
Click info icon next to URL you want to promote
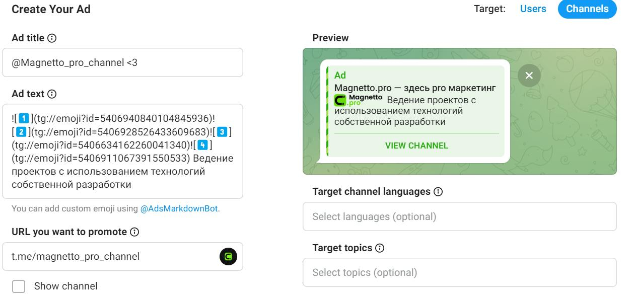[x=133, y=233]
